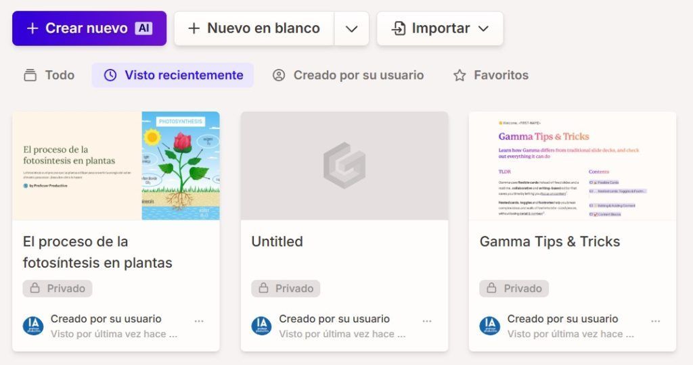The image size is (693, 365).
Task: Select the Visto recientemente tab
Action: (x=173, y=75)
